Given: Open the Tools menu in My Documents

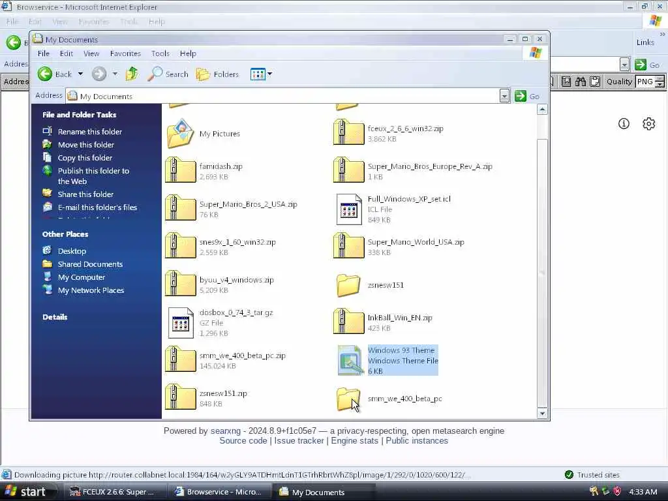Looking at the screenshot, I should 160,53.
